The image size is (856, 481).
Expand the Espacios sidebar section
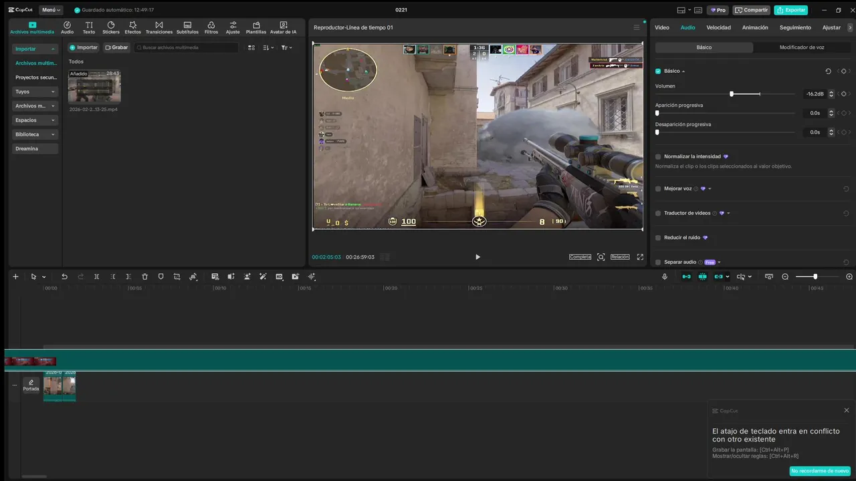coord(35,120)
